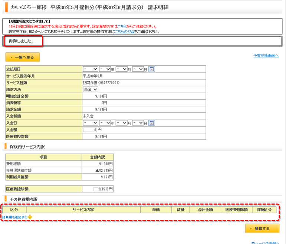
Task: Click the その他費用内訳 section heading
Action: [23, 200]
